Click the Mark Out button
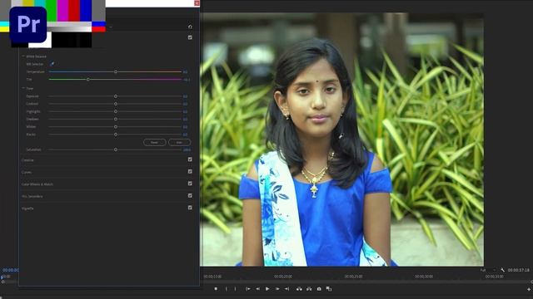Viewport: 533px width, 299px height. point(235,289)
